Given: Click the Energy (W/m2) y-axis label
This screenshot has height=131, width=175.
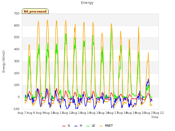Looking at the screenshot, I should [x=4, y=61].
